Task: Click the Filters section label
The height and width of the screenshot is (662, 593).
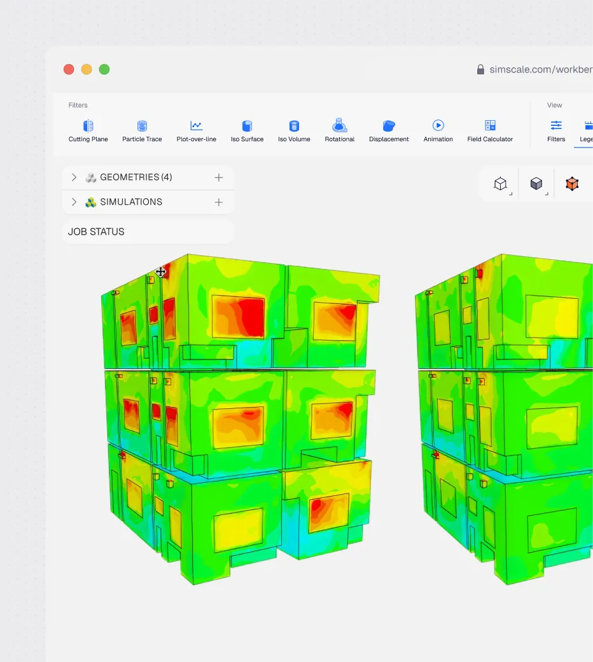Action: tap(78, 105)
